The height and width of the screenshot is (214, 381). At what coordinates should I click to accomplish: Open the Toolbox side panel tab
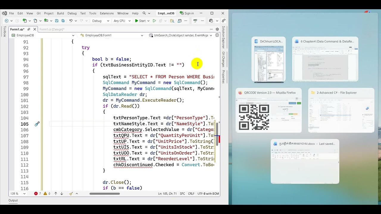coord(4,32)
